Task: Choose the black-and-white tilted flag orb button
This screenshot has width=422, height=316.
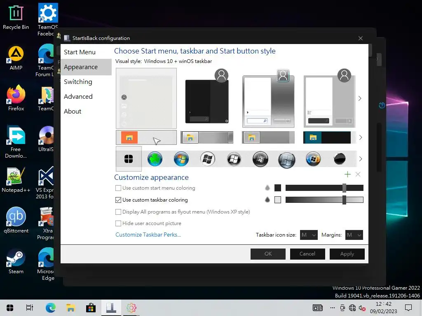Action: [x=234, y=159]
